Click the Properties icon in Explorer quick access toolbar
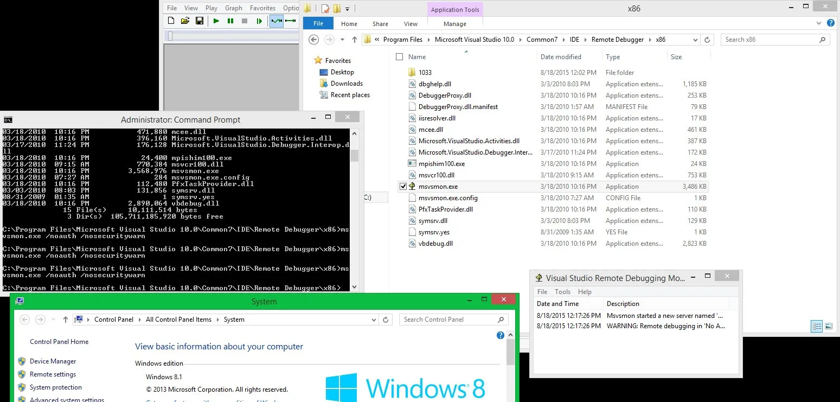Viewport: 840px width, 402px height. (x=325, y=9)
